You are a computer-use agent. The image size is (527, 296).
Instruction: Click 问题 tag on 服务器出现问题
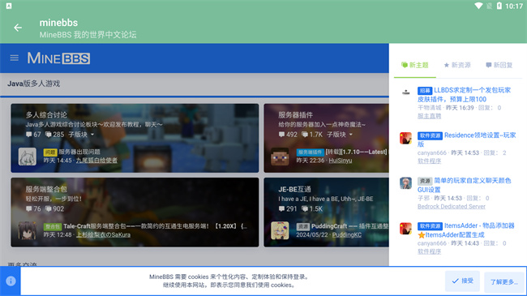[x=50, y=152]
